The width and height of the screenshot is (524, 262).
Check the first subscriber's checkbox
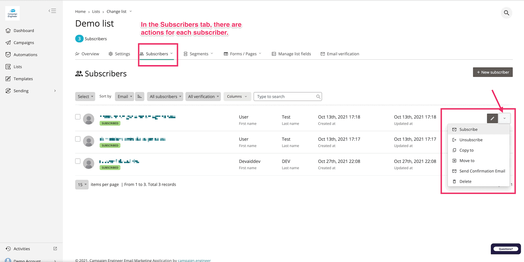78,117
